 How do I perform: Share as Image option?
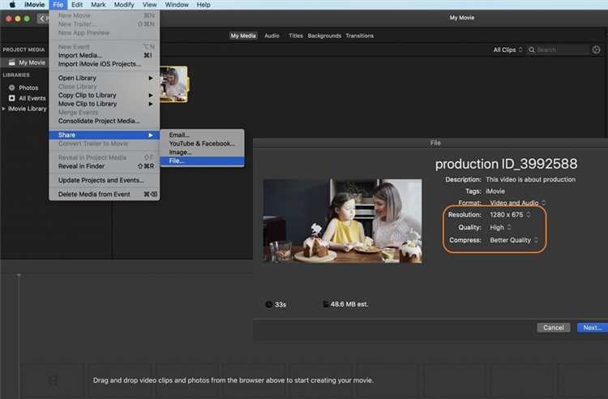point(202,152)
